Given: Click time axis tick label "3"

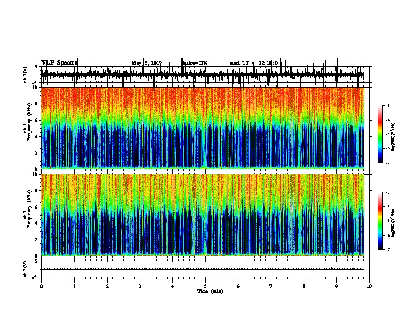Looking at the screenshot, I should coord(140,286).
